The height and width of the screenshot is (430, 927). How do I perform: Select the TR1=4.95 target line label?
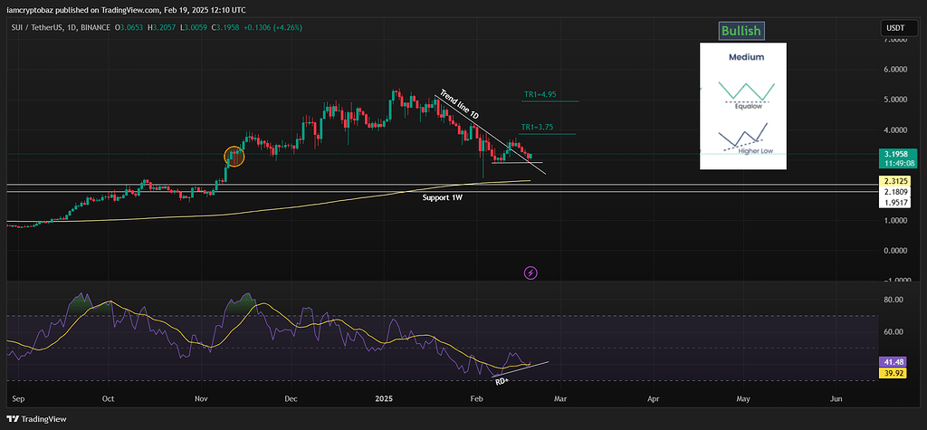point(540,94)
